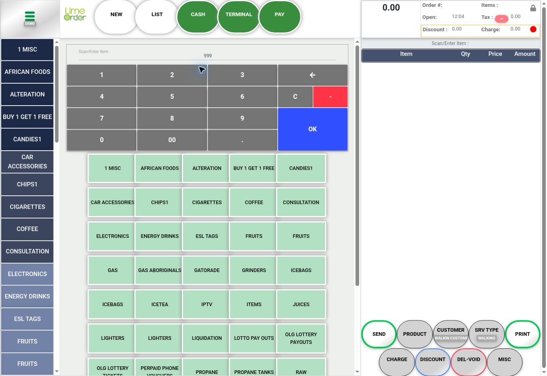547x376 pixels.
Task: Start a NEW order
Action: coord(116,17)
